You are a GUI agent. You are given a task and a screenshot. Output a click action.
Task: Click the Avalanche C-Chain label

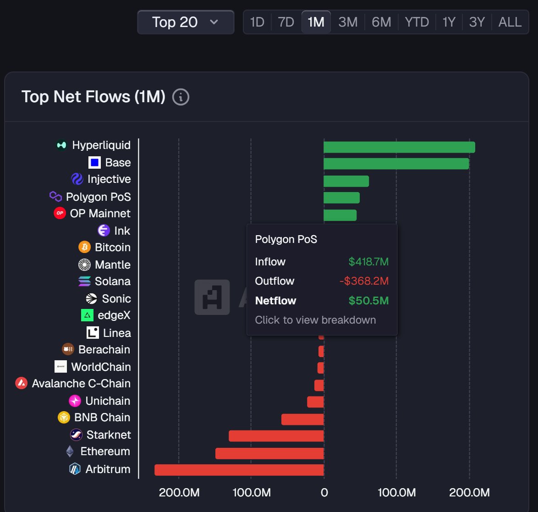[x=81, y=384]
